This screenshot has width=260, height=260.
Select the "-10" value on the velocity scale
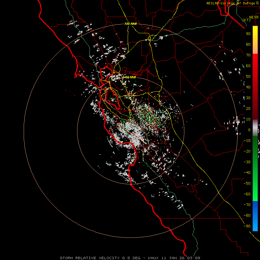247,141
